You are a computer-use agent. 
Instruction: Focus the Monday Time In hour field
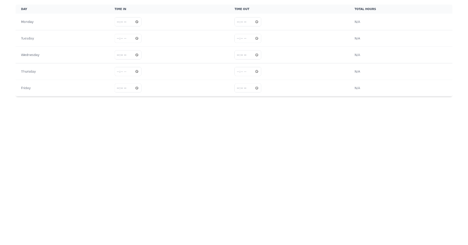(x=118, y=22)
